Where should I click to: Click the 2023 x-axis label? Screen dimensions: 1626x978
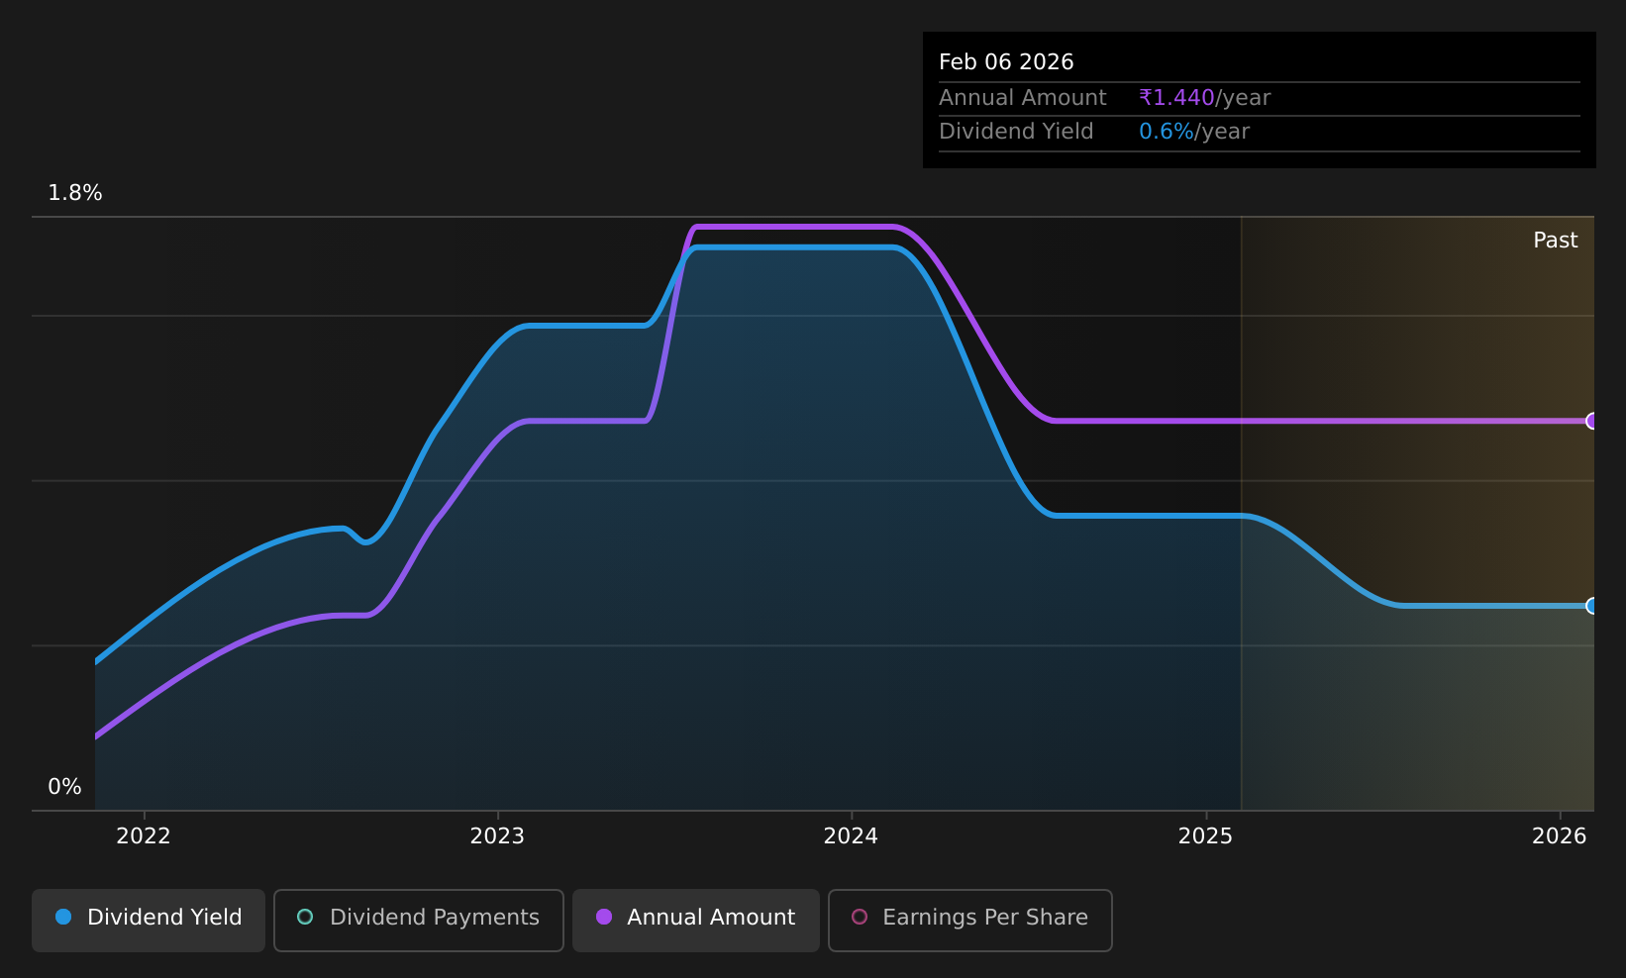[x=497, y=835]
